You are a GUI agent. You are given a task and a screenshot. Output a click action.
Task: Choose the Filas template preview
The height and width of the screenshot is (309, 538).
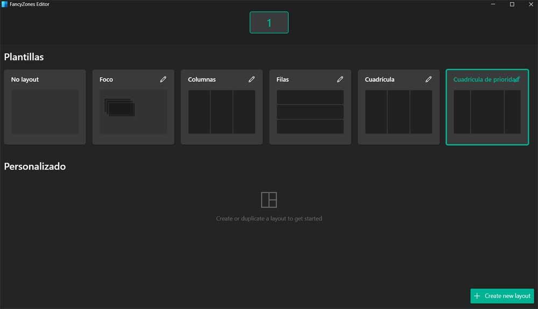310,112
